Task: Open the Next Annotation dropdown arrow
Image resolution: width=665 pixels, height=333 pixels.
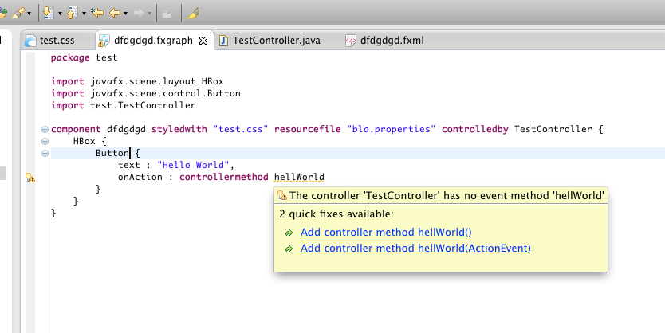Action: [61, 14]
